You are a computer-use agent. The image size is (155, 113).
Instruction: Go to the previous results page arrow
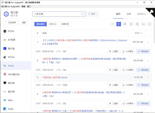click(112, 24)
